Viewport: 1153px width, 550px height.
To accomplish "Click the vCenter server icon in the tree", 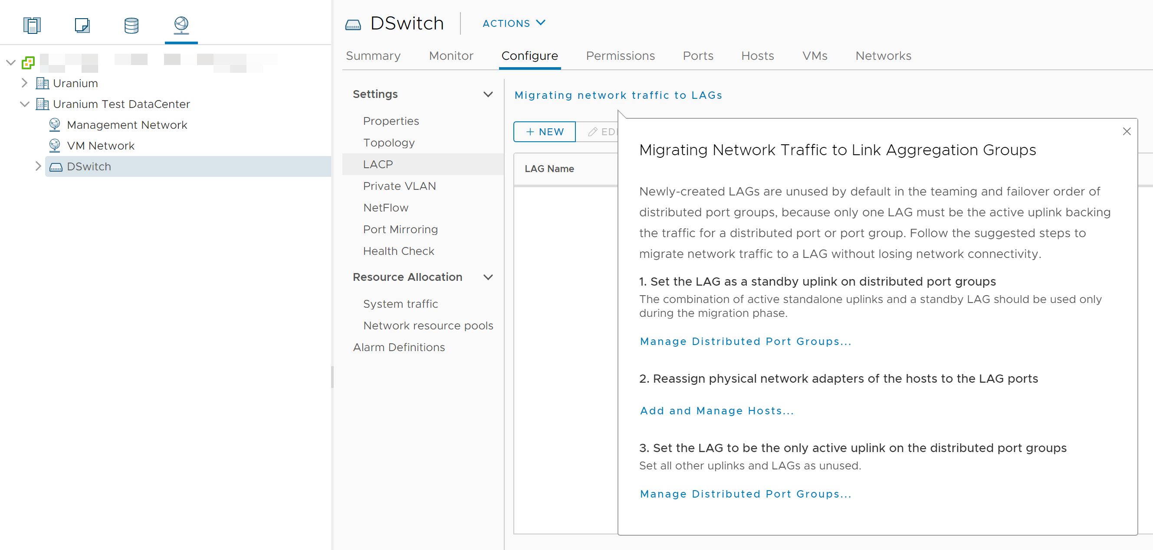I will [28, 62].
